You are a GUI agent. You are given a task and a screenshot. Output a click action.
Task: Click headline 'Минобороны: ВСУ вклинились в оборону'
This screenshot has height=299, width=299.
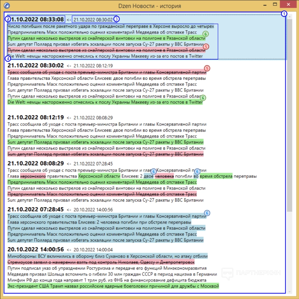click(x=108, y=256)
